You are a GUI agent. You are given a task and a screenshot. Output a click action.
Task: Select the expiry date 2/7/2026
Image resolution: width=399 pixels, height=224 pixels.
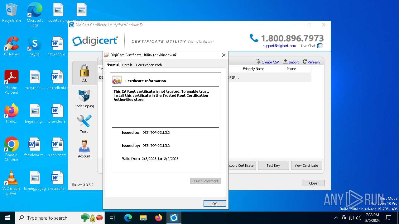[x=171, y=159]
